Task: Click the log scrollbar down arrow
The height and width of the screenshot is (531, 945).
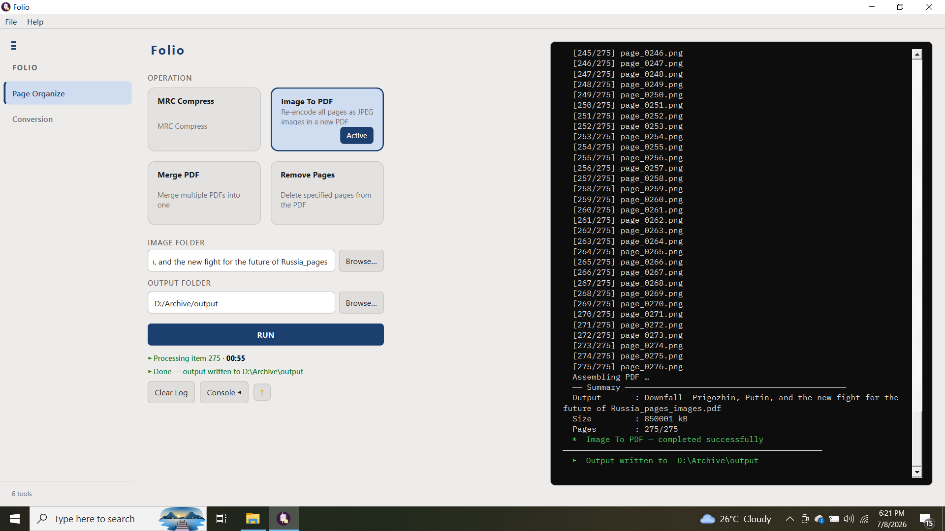Action: click(916, 472)
